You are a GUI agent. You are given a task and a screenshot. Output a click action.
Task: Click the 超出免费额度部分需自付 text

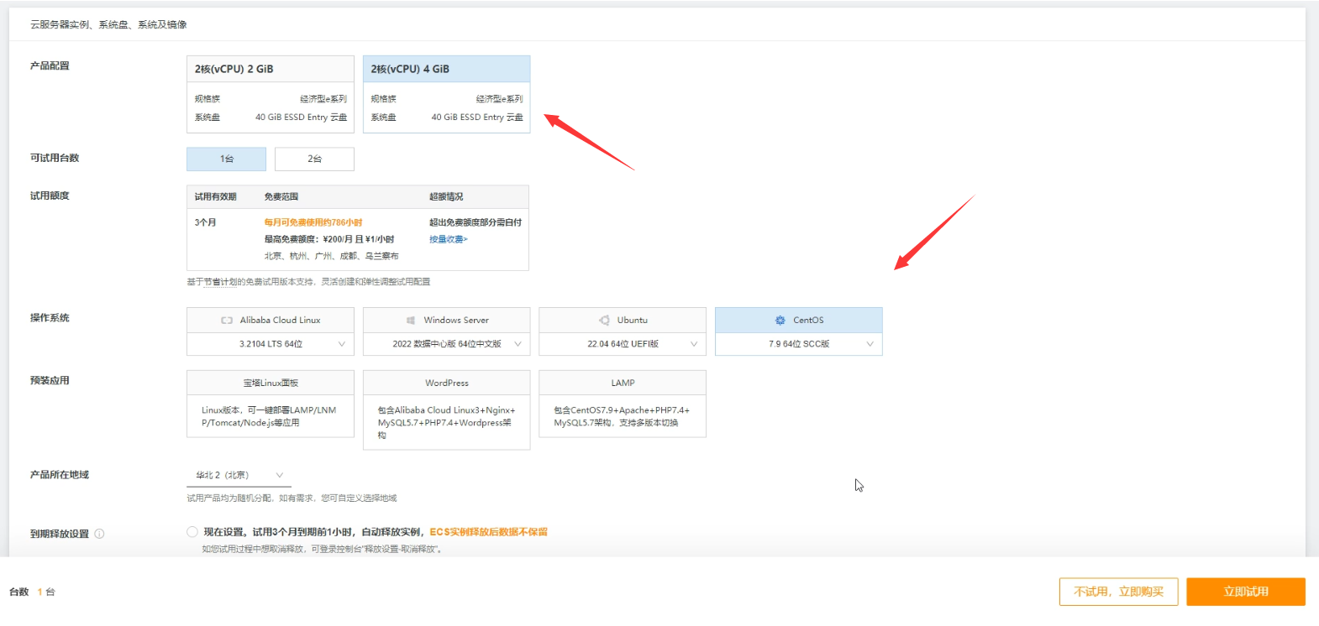[476, 222]
